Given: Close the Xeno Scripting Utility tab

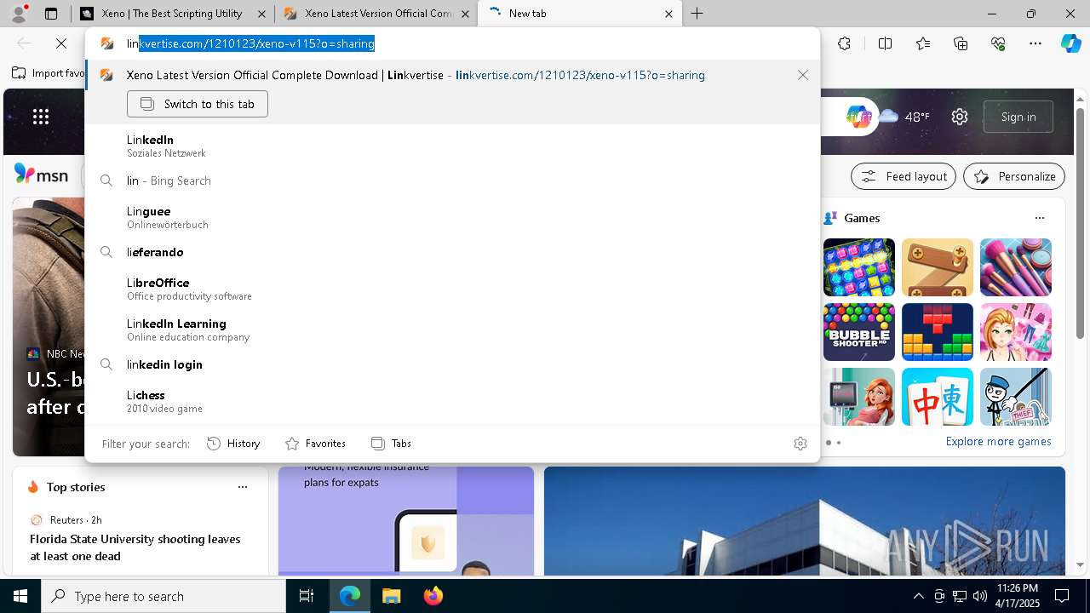Looking at the screenshot, I should 261,14.
